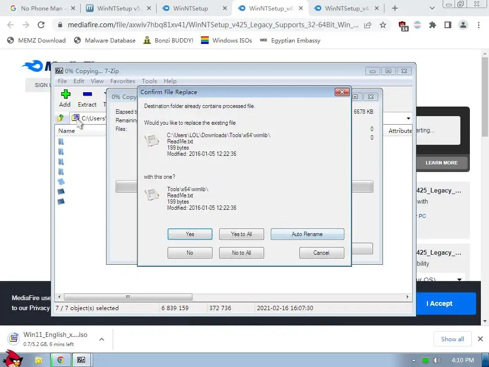
Task: Close the Confirm File Replace dialog
Action: 342,92
